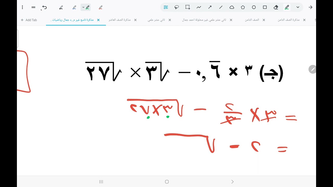
Task: Select the red pen preset
Action: pyautogui.click(x=101, y=7)
